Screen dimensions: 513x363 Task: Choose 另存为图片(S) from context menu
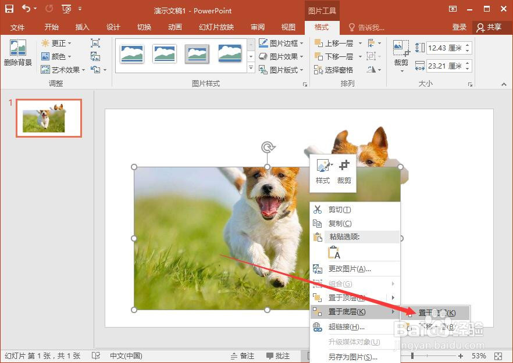355,357
